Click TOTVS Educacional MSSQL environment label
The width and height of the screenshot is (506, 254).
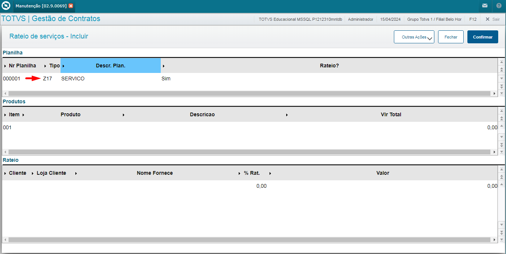pyautogui.click(x=300, y=19)
